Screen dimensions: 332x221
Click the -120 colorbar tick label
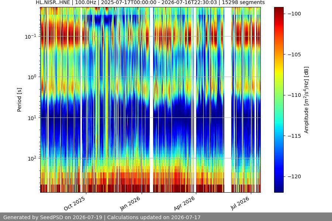click(x=294, y=176)
